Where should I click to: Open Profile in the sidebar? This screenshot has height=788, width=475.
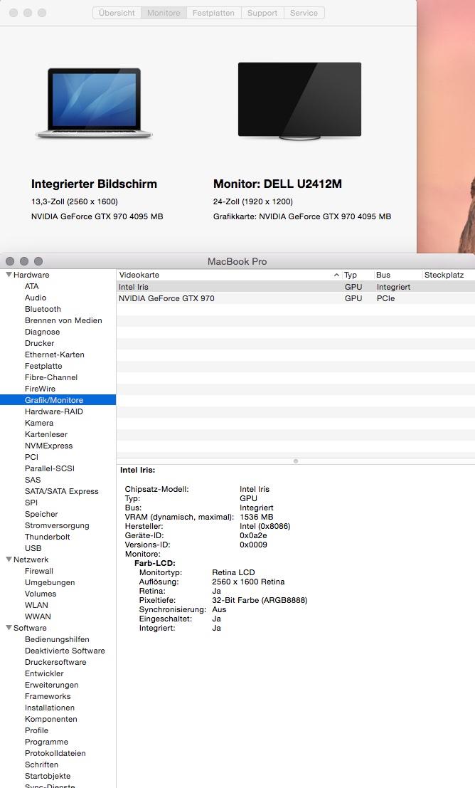[x=37, y=730]
